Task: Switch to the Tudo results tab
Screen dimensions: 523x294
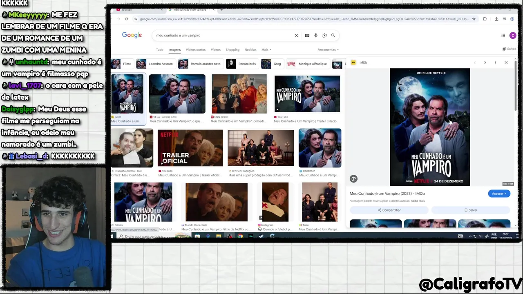Action: point(159,50)
